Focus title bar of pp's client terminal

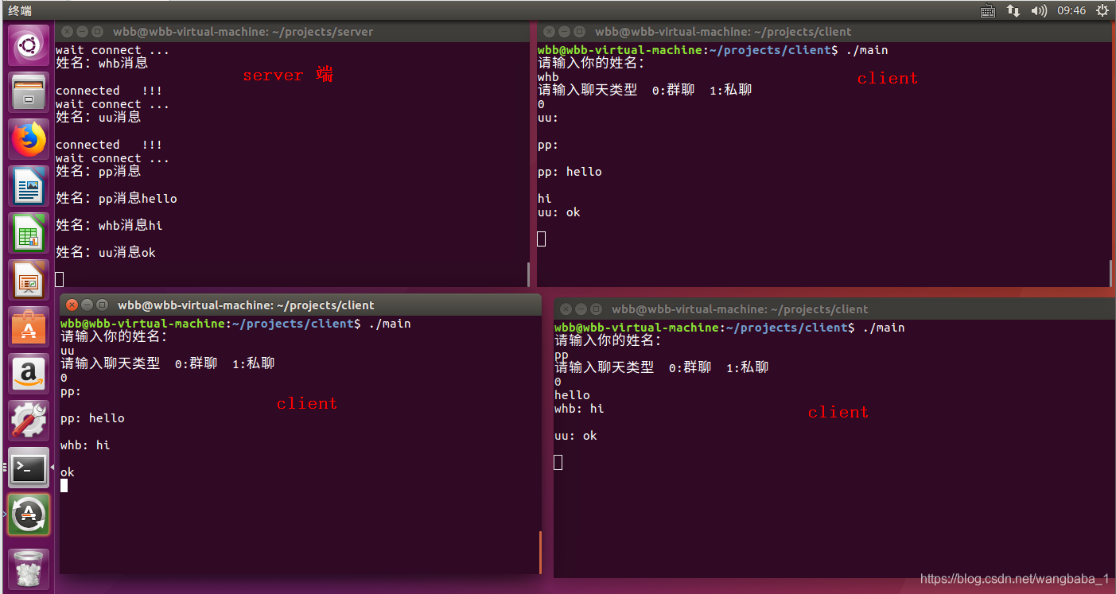pyautogui.click(x=835, y=309)
